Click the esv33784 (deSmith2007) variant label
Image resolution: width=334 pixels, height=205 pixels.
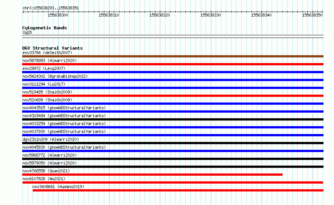[x=47, y=53]
